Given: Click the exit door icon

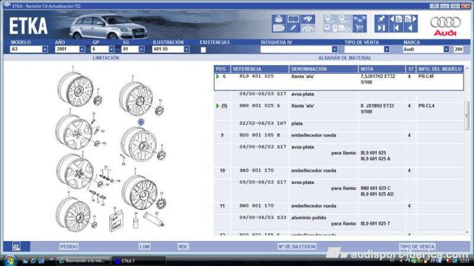Looking at the screenshot, I should tap(381, 28).
